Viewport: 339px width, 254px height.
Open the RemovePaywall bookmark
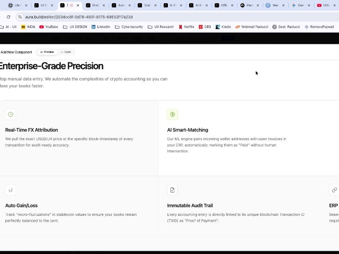pos(319,26)
